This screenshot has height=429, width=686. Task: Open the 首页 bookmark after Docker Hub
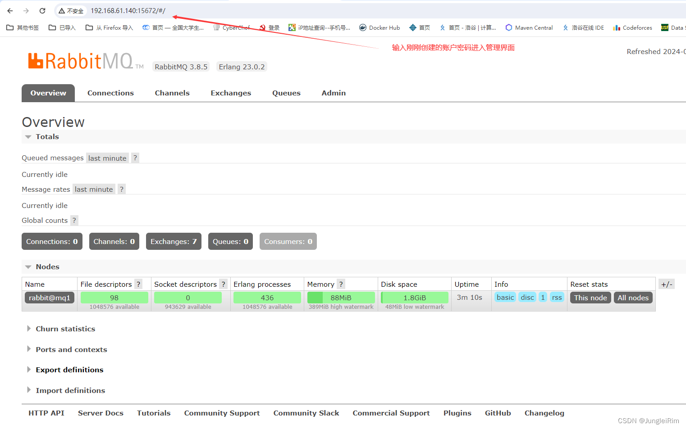click(x=420, y=27)
